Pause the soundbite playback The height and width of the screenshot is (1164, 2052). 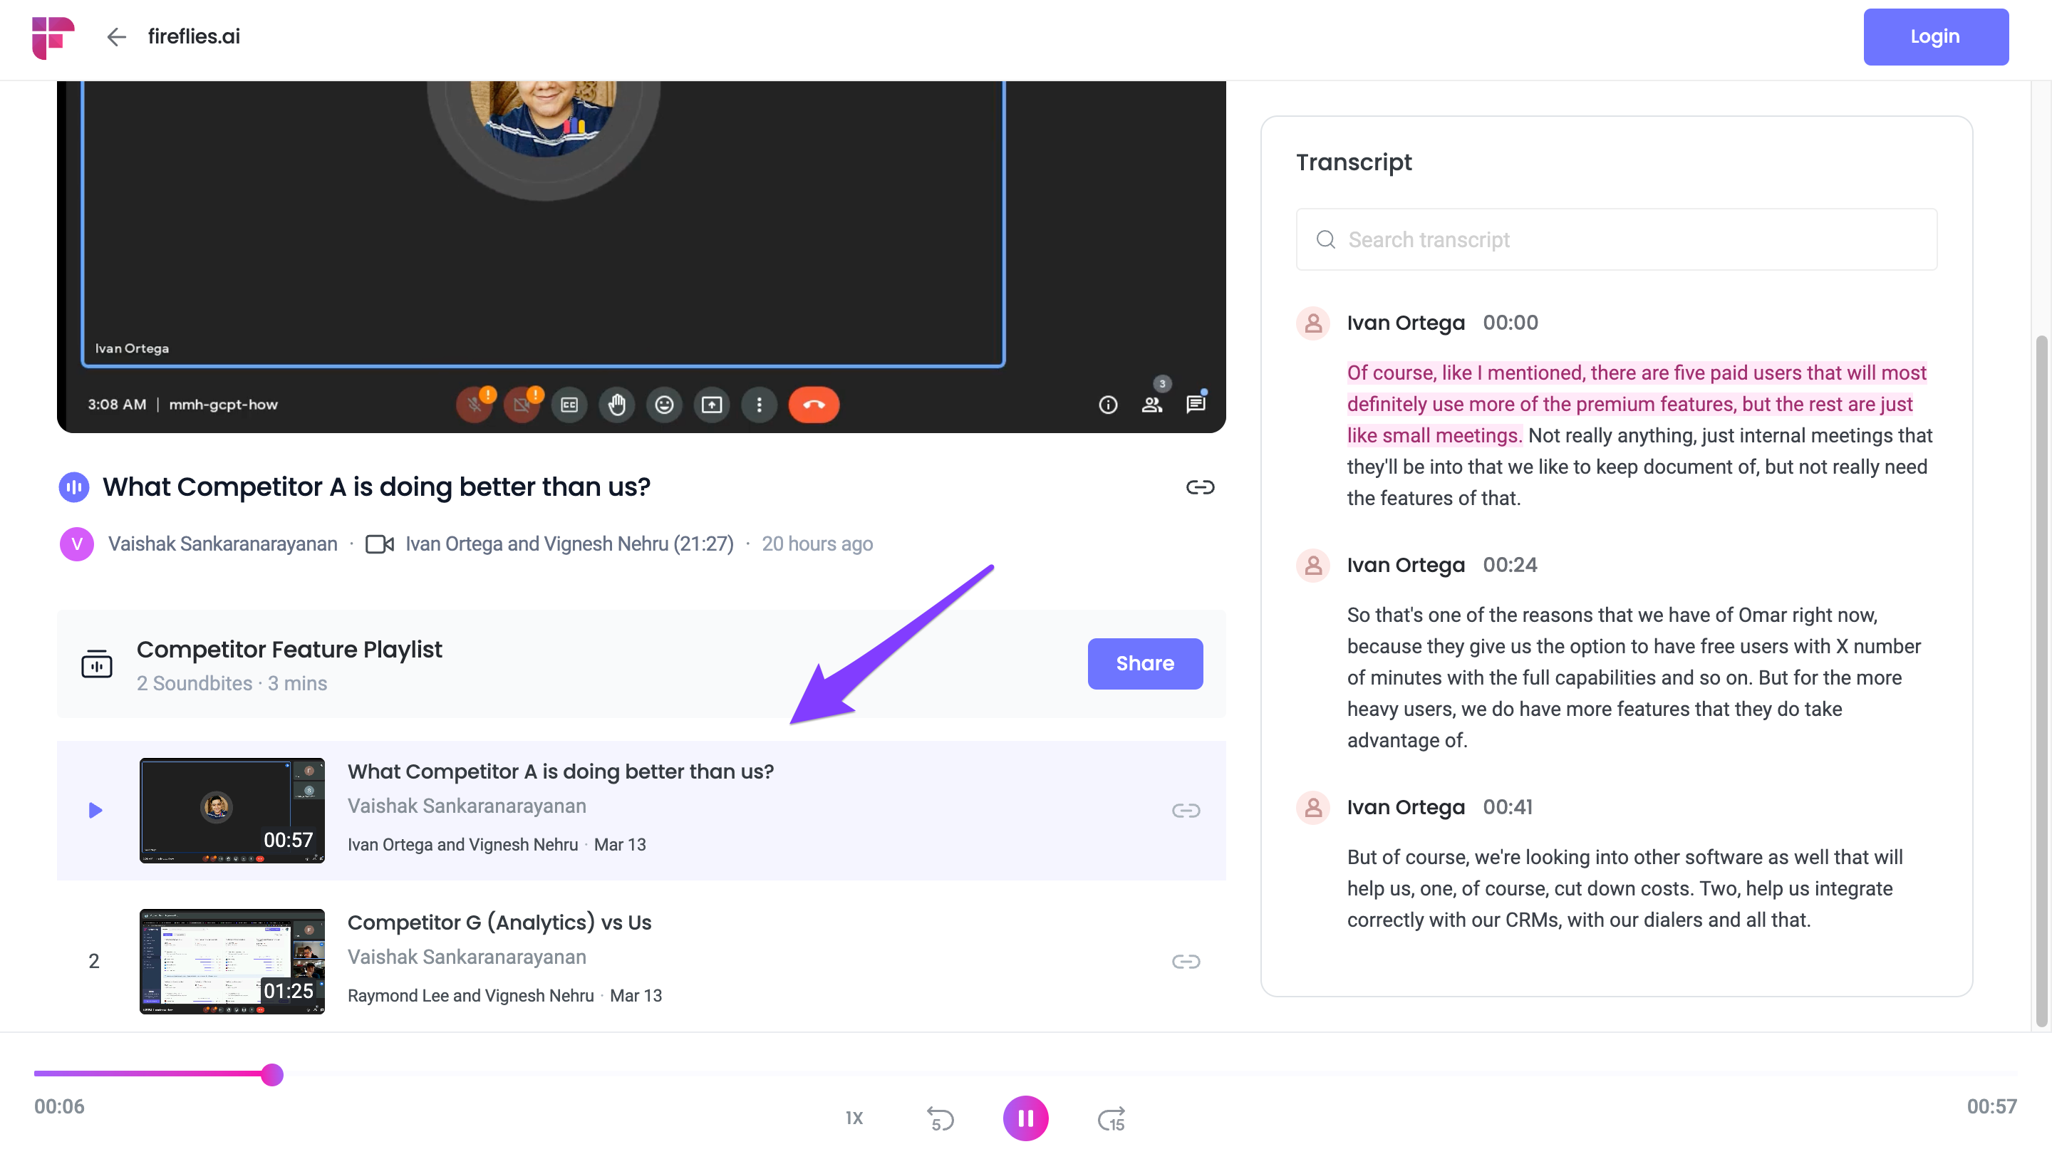point(1025,1118)
